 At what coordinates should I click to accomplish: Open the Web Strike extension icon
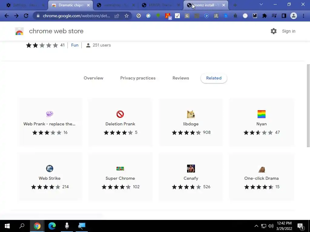pyautogui.click(x=50, y=169)
